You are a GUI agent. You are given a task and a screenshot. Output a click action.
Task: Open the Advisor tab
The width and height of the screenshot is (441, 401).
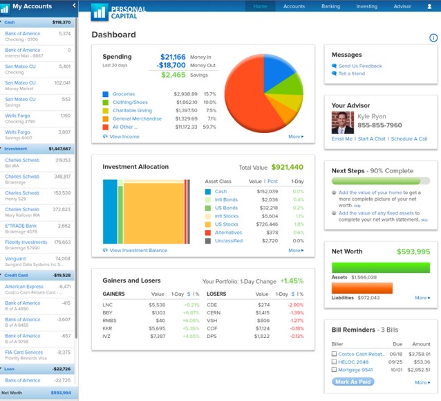click(402, 6)
